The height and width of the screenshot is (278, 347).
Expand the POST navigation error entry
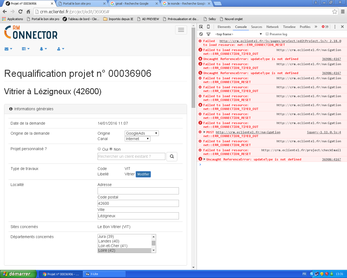click(204, 132)
